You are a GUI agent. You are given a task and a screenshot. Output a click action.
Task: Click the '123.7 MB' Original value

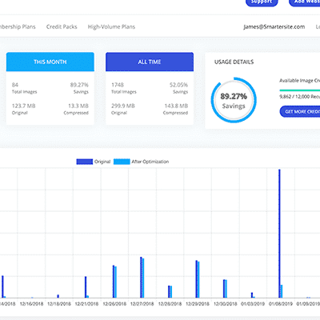(x=24, y=106)
